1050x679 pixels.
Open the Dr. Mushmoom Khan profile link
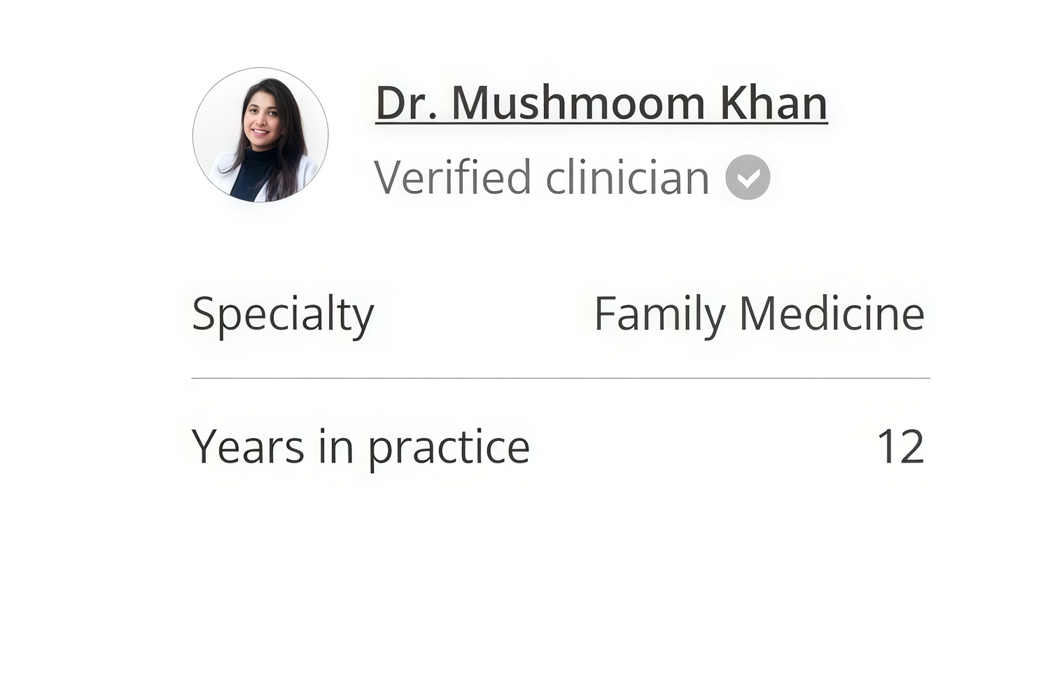pyautogui.click(x=601, y=104)
